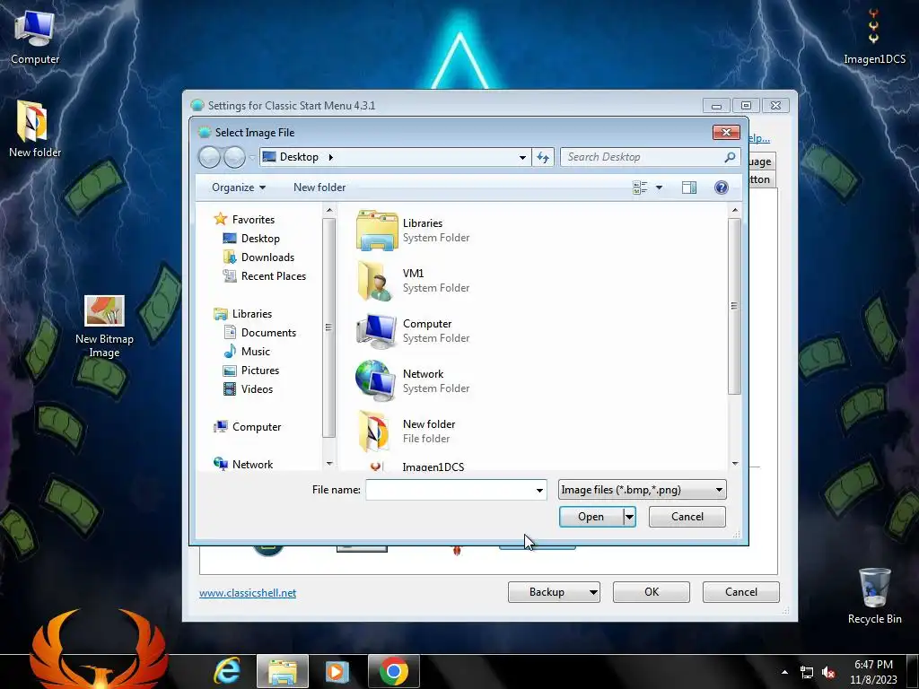This screenshot has width=919, height=689.
Task: Launch the media player taskbar icon
Action: point(337,671)
